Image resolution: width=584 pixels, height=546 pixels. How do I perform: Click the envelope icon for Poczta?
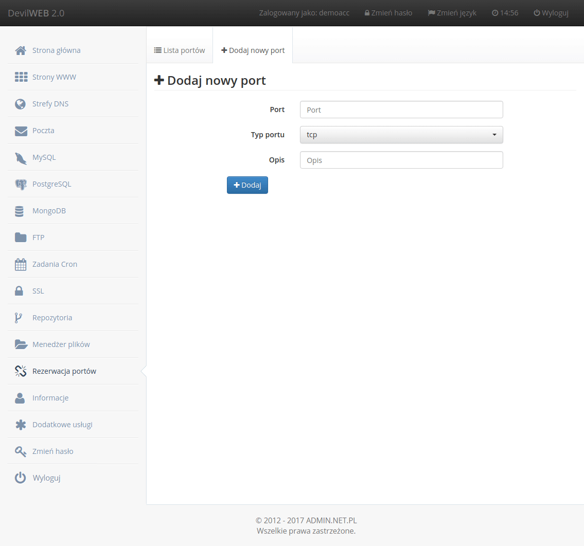coord(21,131)
